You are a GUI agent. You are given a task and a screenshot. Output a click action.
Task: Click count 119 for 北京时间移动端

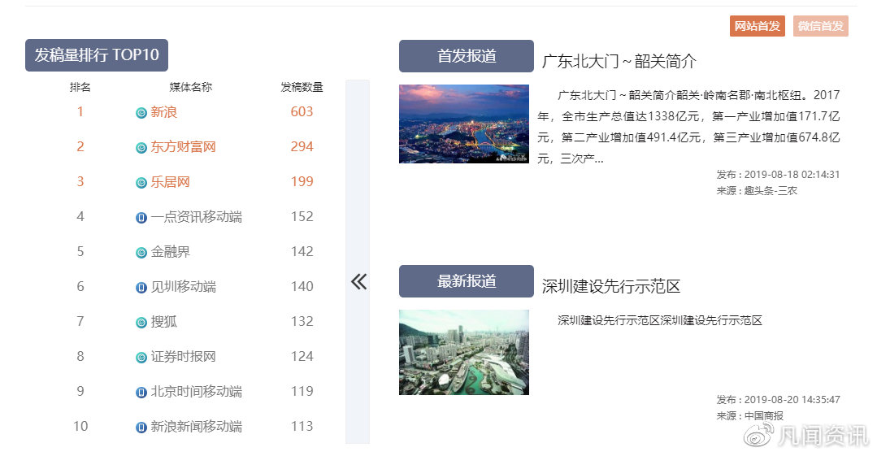coord(302,392)
